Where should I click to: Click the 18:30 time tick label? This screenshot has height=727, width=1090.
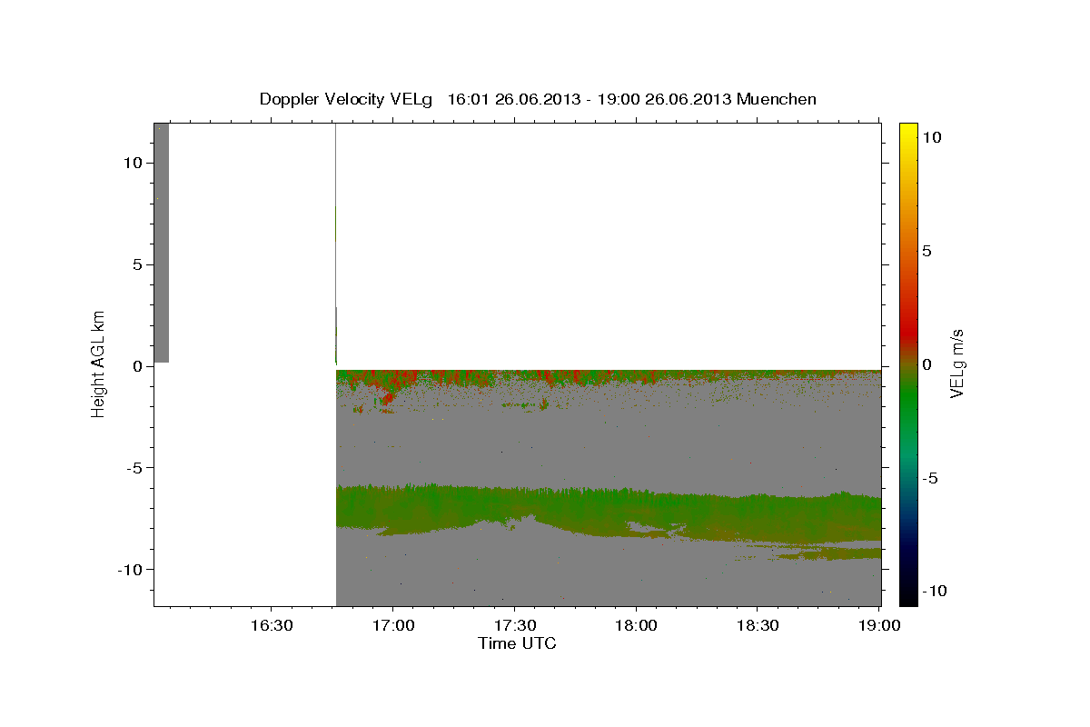coord(758,625)
